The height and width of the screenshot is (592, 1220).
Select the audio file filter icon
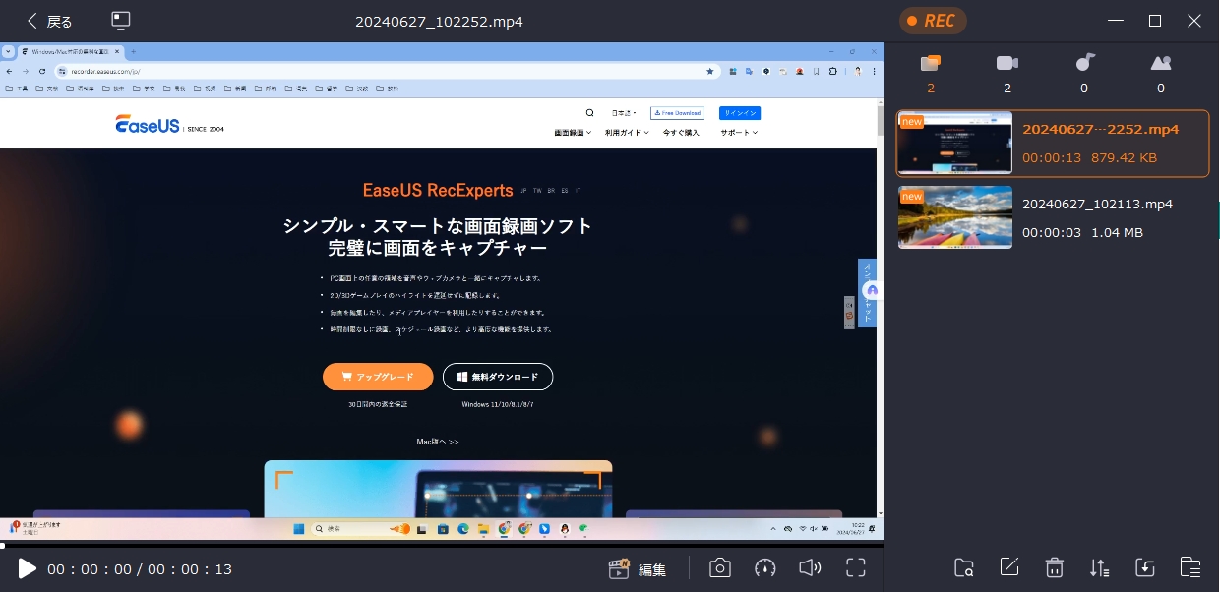pos(1083,62)
